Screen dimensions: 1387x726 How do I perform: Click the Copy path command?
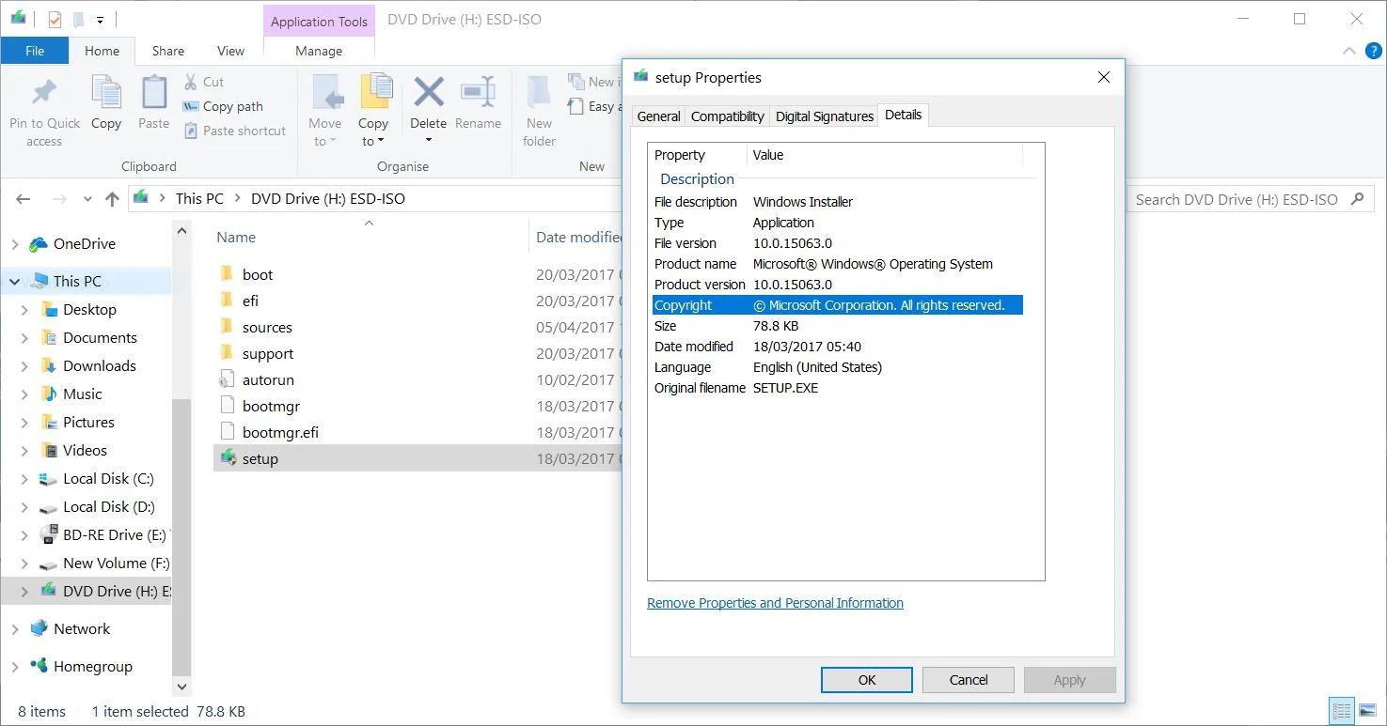(223, 106)
